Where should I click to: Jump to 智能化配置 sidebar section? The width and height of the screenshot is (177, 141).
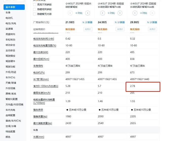click(12, 99)
